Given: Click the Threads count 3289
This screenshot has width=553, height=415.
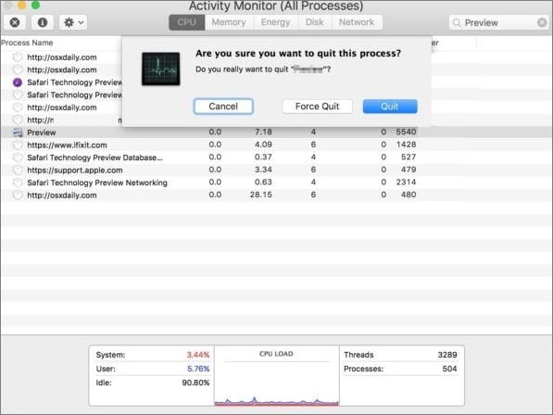Looking at the screenshot, I should point(447,355).
